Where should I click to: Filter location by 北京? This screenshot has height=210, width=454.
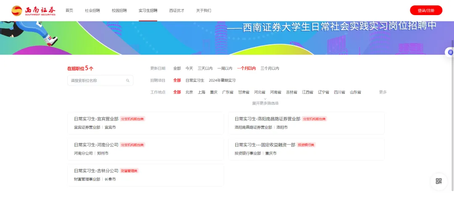189,92
